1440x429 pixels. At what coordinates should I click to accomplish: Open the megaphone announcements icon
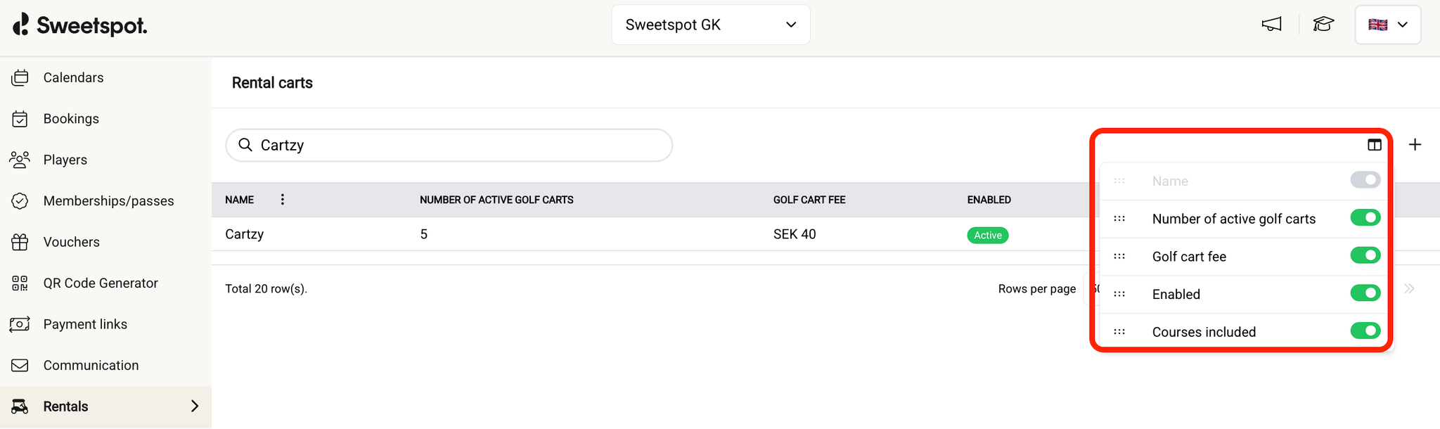coord(1271,24)
